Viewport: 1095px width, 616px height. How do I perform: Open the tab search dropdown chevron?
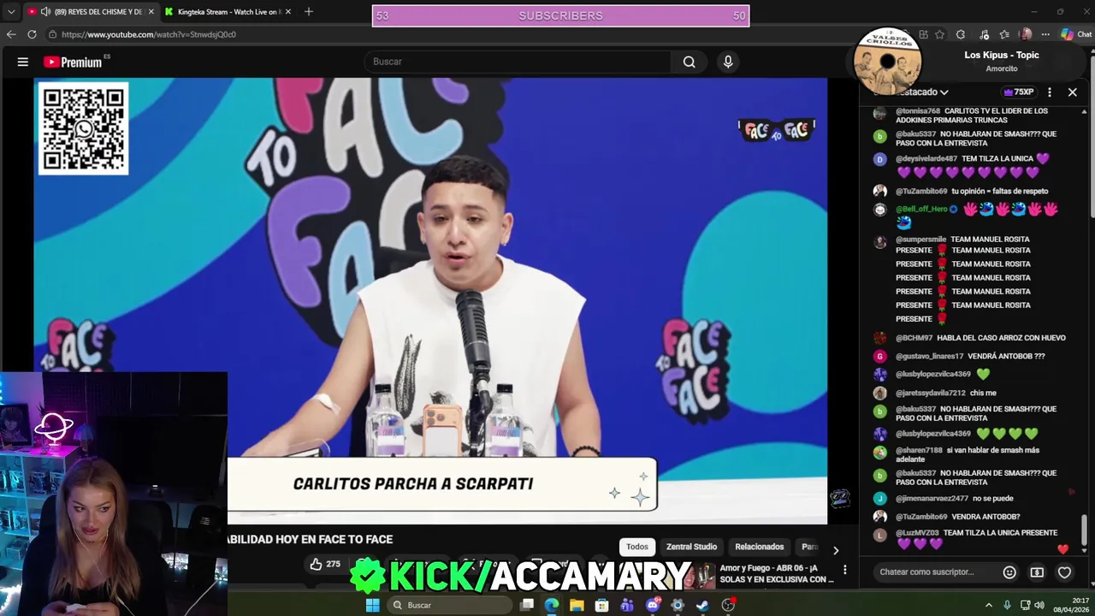10,12
